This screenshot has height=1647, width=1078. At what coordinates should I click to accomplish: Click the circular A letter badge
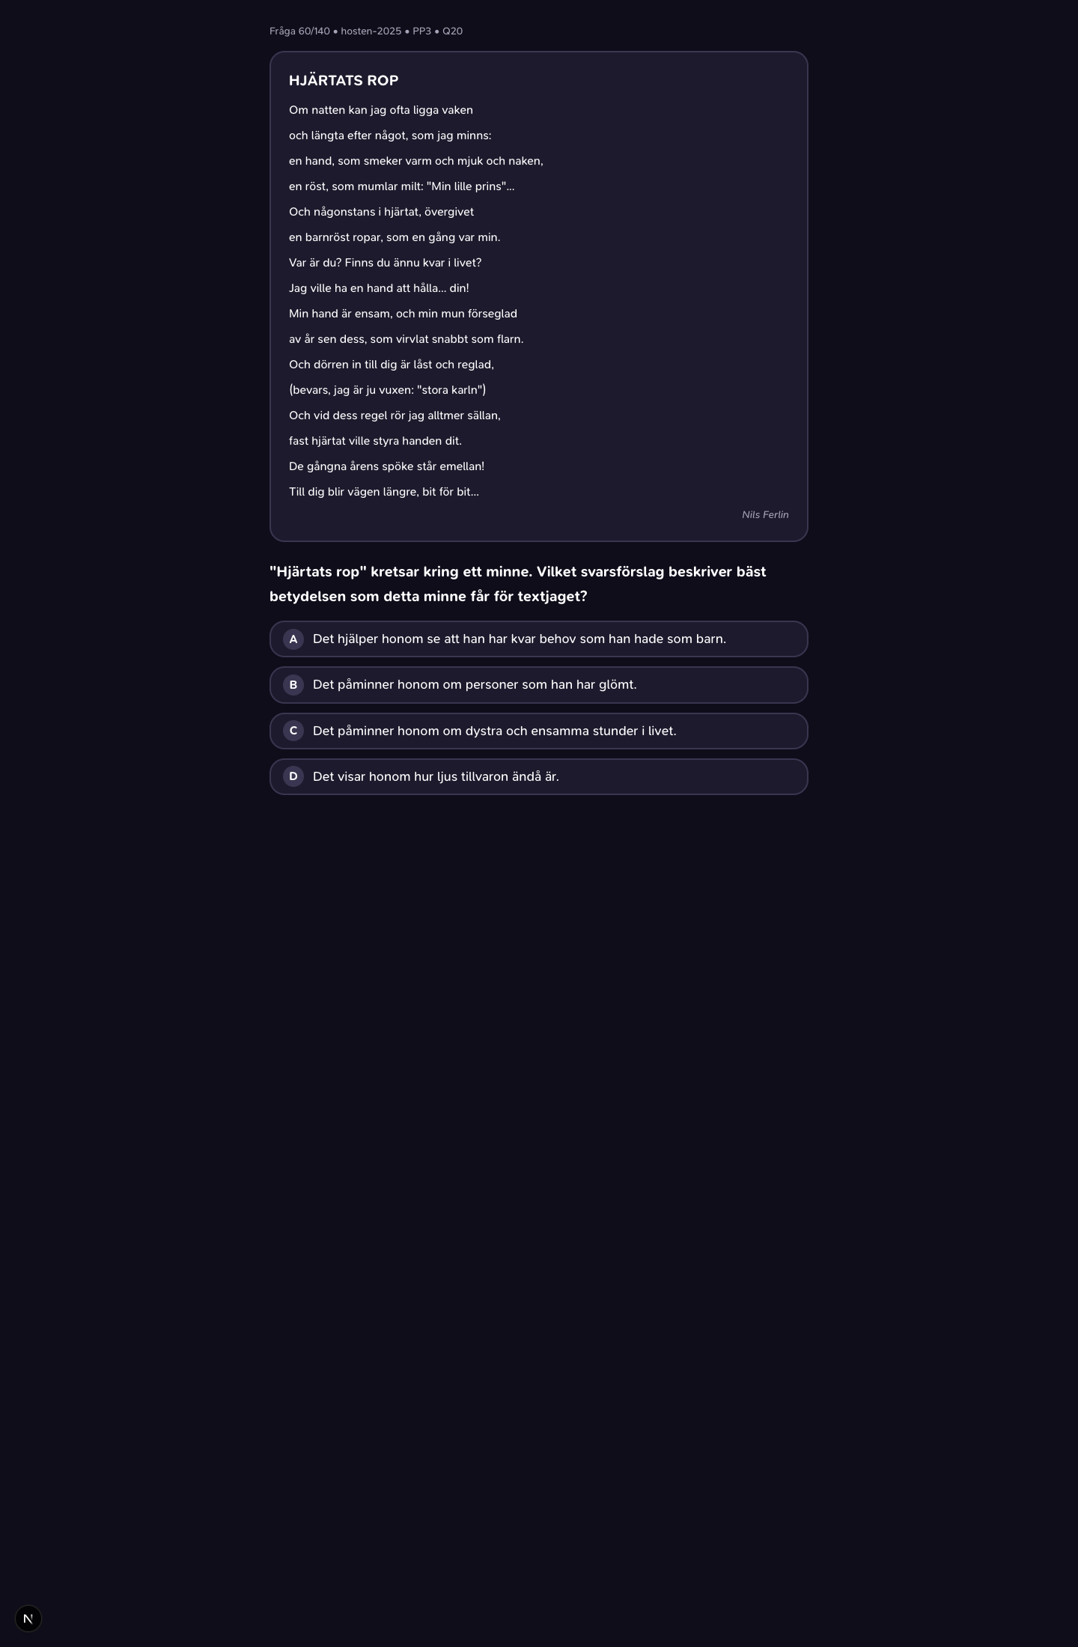click(x=293, y=639)
